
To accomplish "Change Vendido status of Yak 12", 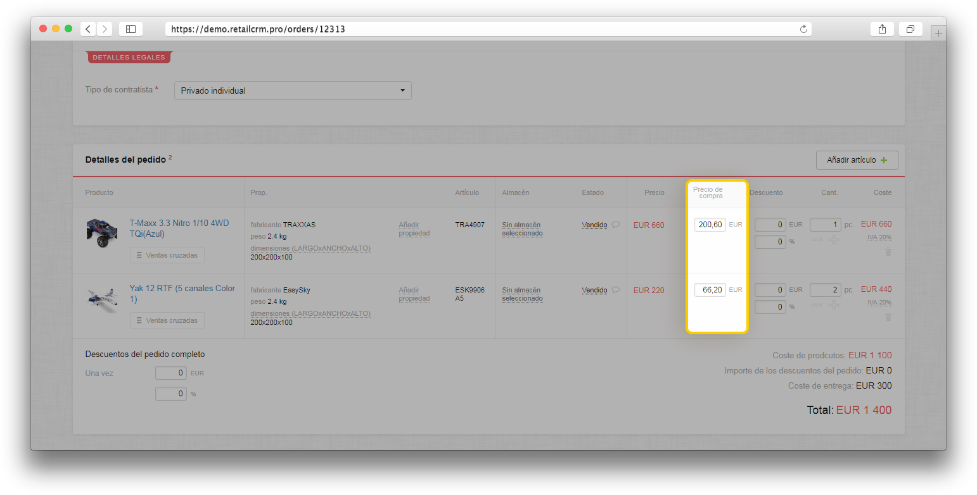I will coord(594,291).
